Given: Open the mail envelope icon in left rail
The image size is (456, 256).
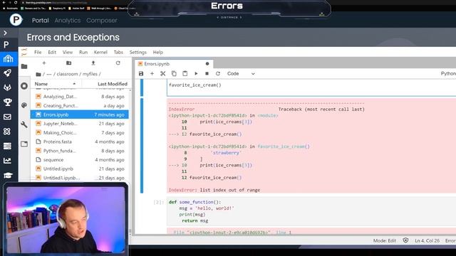Looking at the screenshot, I should [x=8, y=117].
